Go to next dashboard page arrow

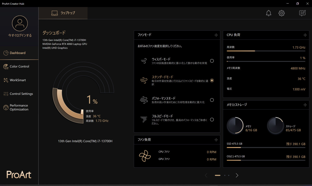[237, 175]
